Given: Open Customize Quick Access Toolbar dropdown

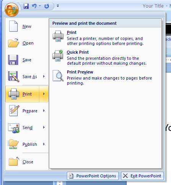Looking at the screenshot, I should click(x=58, y=6).
